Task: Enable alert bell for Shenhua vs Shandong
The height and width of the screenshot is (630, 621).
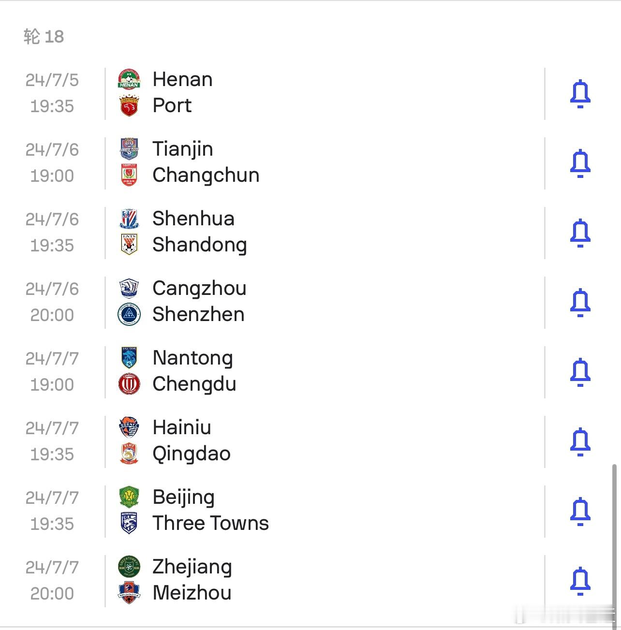Action: tap(580, 233)
